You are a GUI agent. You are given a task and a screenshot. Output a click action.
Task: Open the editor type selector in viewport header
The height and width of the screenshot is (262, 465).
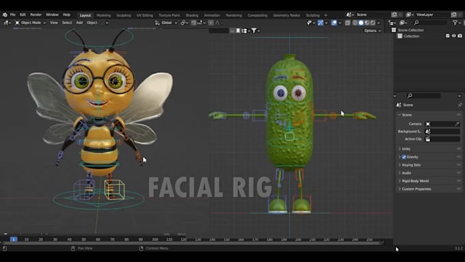click(7, 23)
